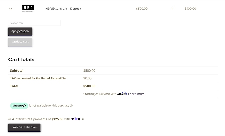
Task: Click the $125.00 interest-free payments text
Action: (x=57, y=119)
